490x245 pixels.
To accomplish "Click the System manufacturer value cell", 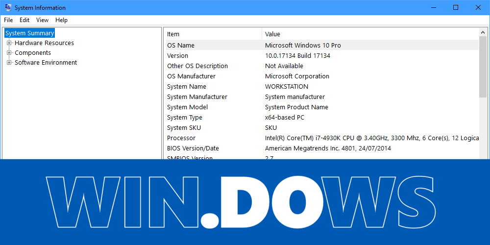I will pos(294,97).
